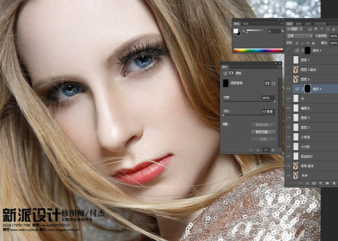338x241 pixels.
Task: Show the hidden layer 7 via visibility box
Action: 288,60
